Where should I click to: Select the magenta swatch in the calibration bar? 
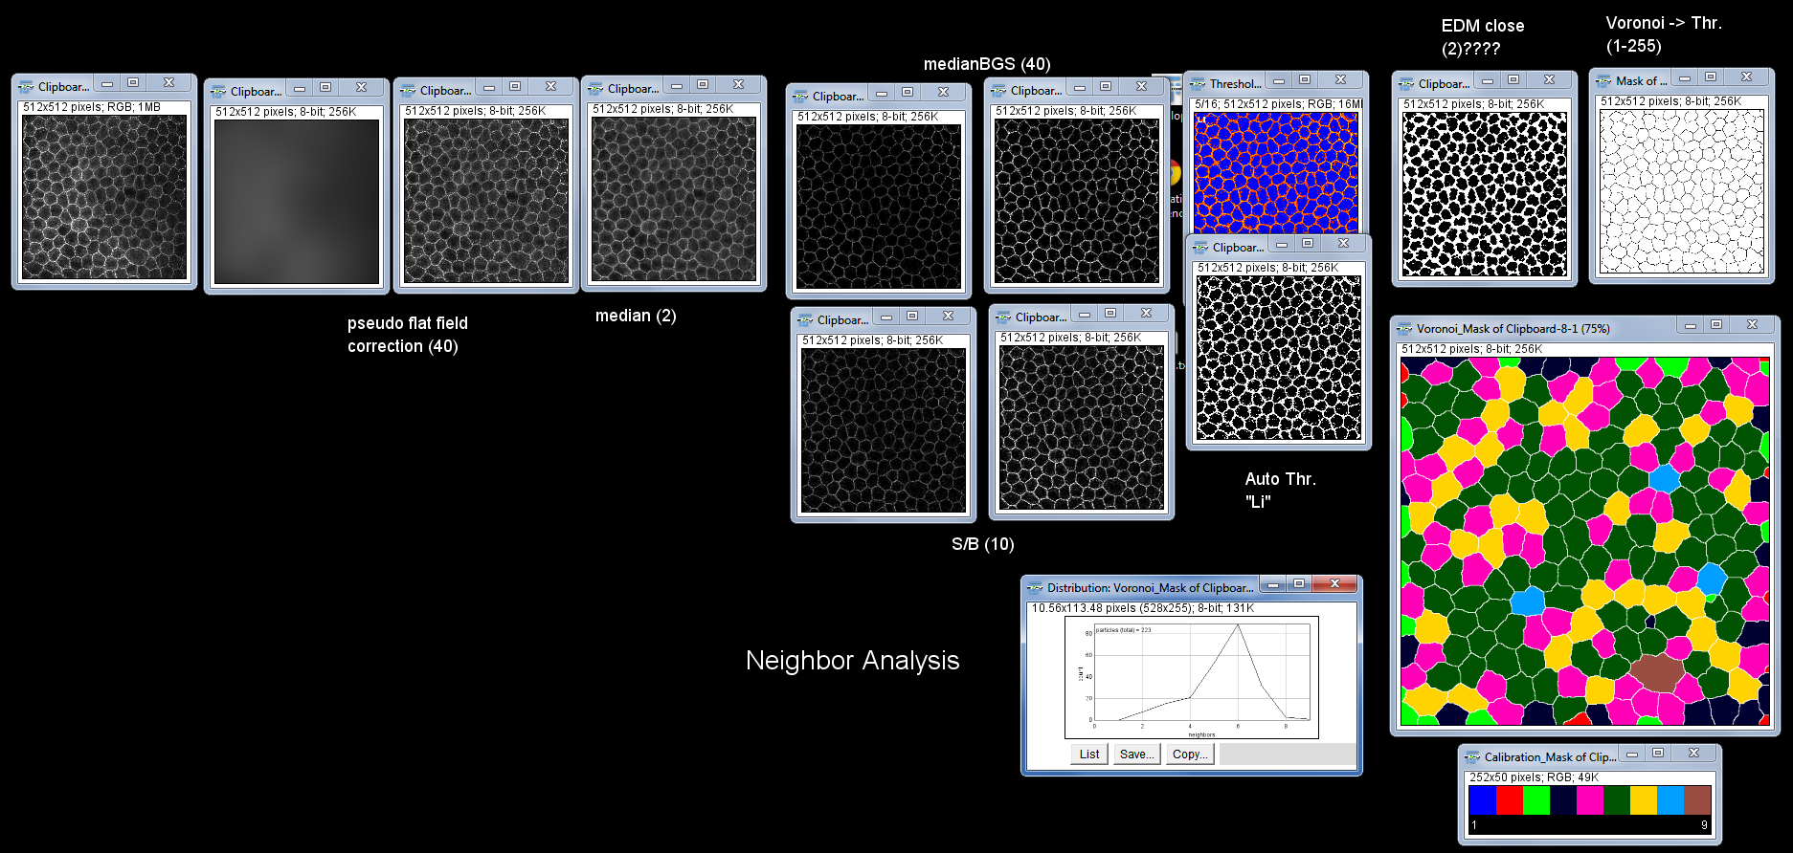tap(1590, 799)
